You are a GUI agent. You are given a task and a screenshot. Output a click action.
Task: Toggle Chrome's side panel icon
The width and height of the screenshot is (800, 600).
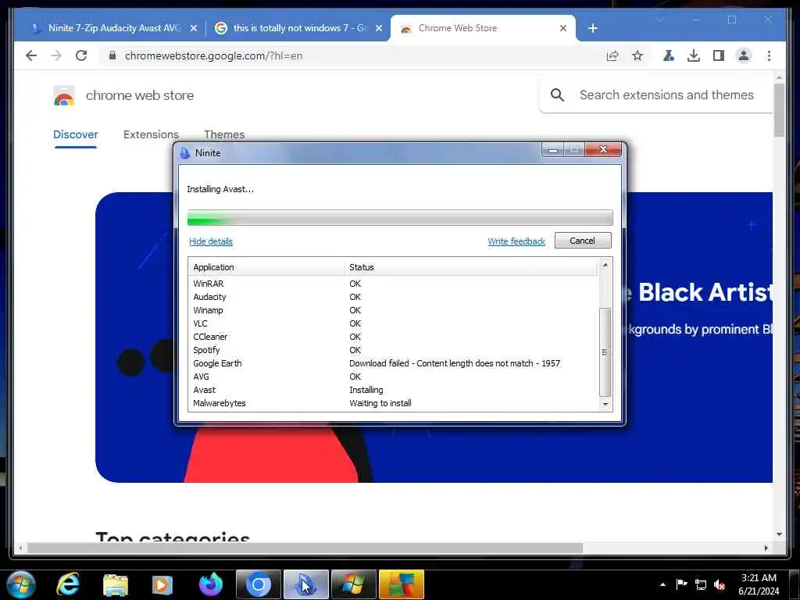click(719, 55)
